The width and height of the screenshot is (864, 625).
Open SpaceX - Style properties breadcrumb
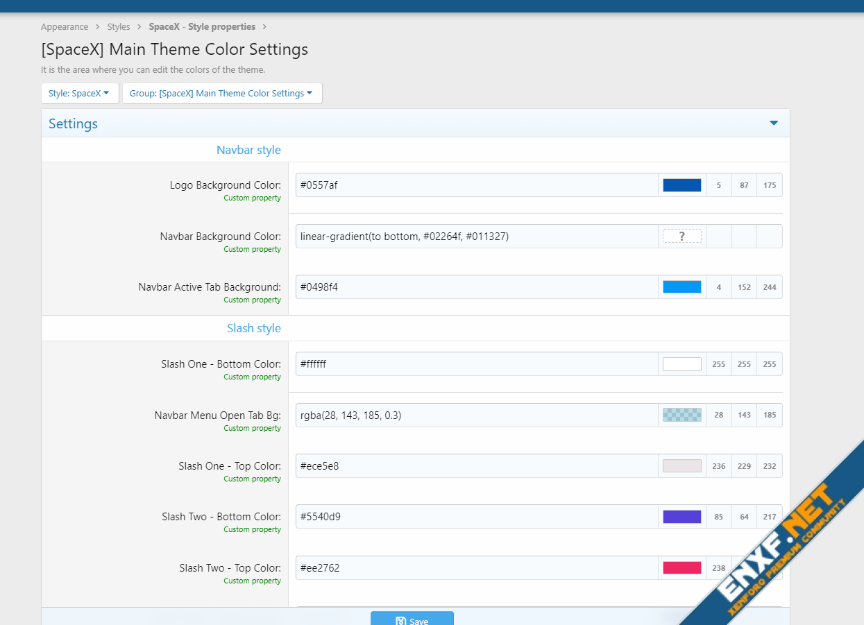[x=202, y=27]
